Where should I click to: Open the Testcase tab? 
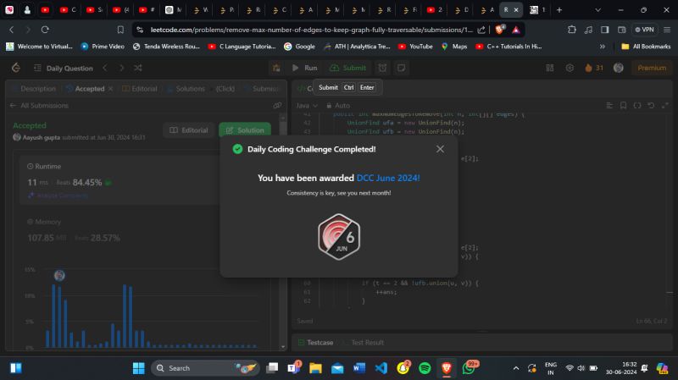pyautogui.click(x=315, y=343)
